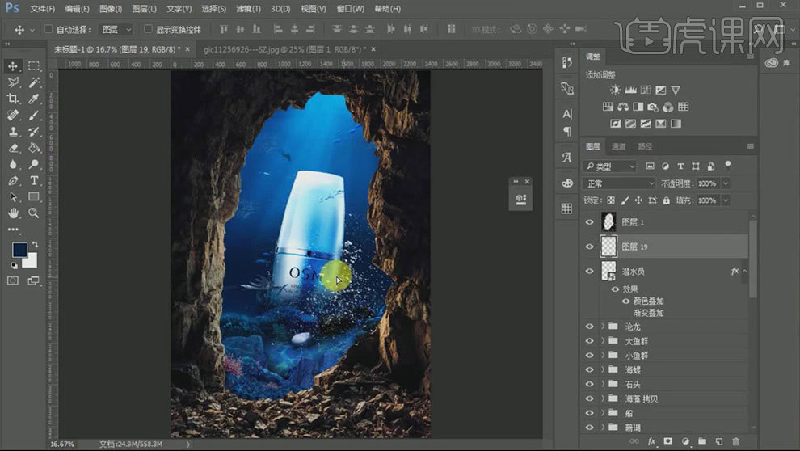Pick the Hand tool
This screenshot has height=451, width=800.
tap(13, 213)
